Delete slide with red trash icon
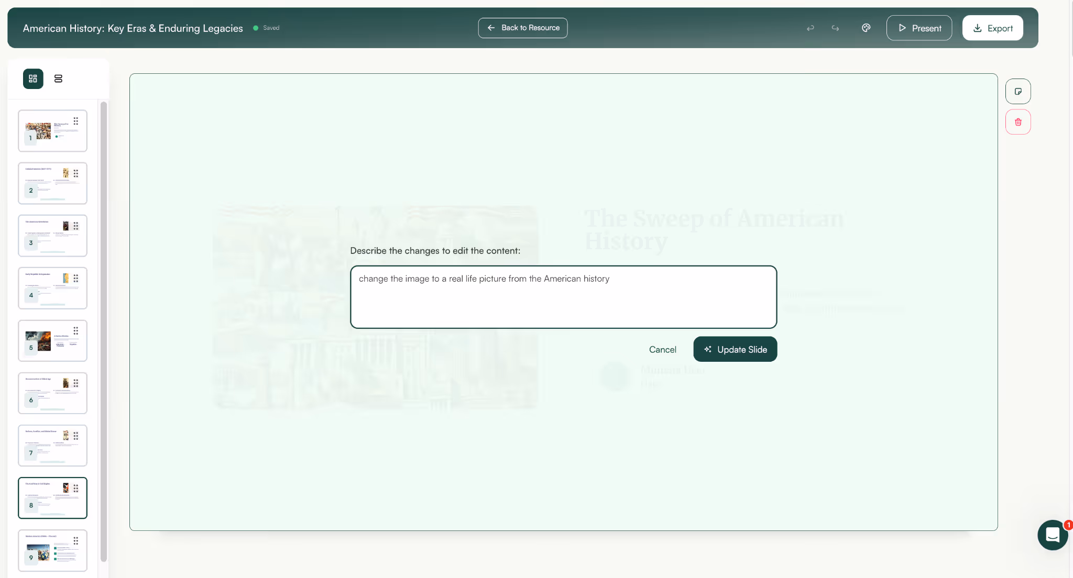1073x578 pixels. (x=1017, y=122)
